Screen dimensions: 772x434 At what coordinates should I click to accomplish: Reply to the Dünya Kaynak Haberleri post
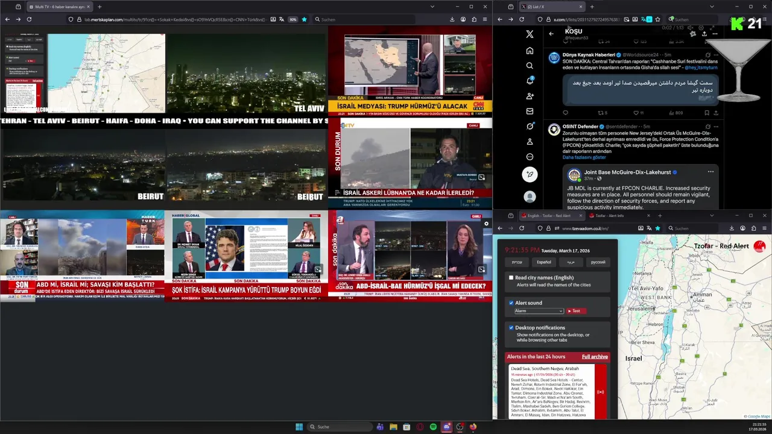point(565,113)
